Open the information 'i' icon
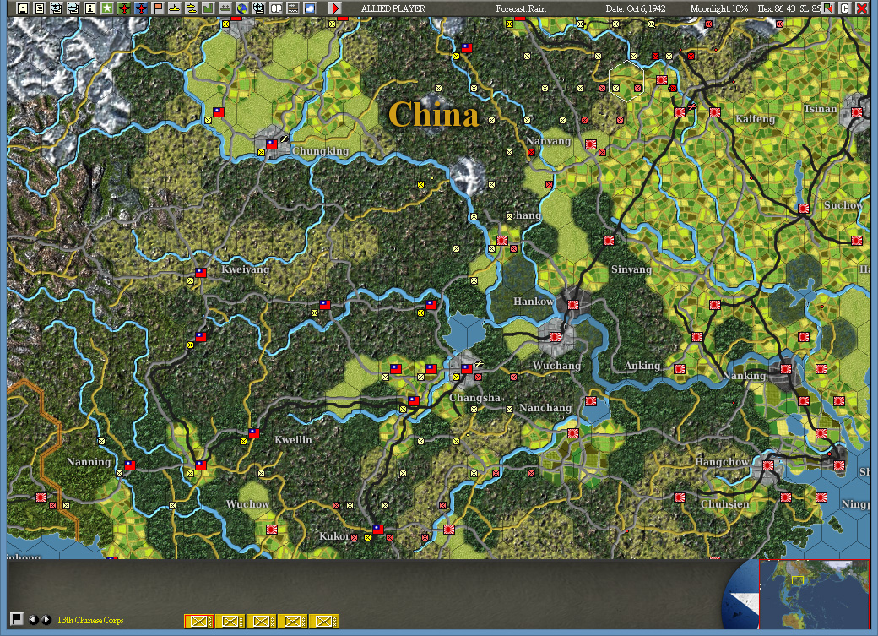Image resolution: width=878 pixels, height=636 pixels. (x=89, y=8)
